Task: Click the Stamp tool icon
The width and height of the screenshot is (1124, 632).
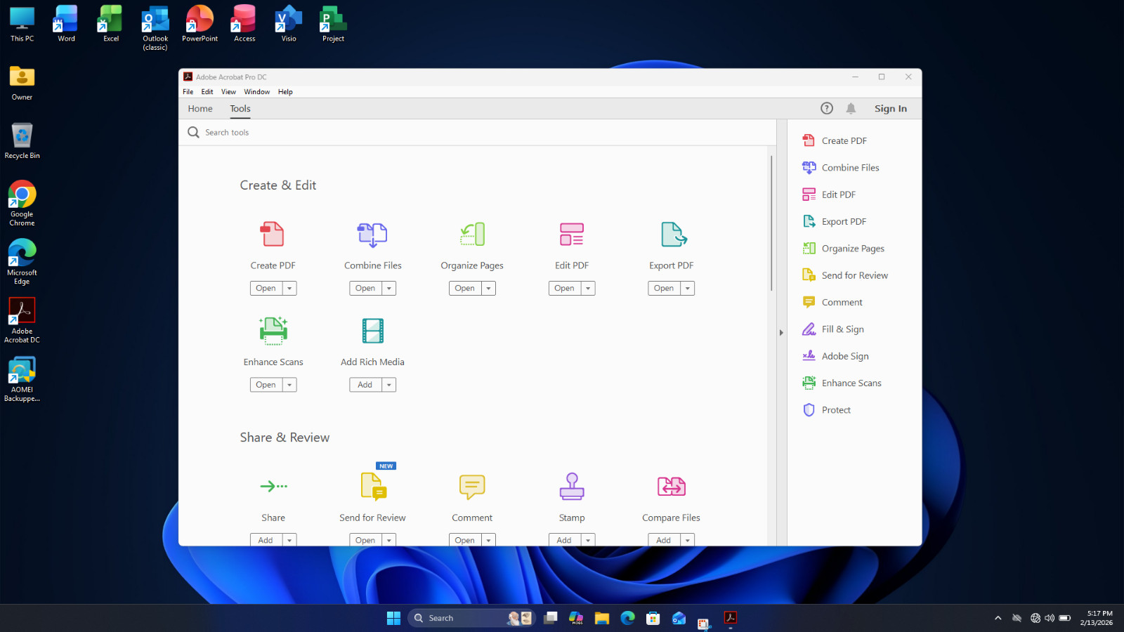Action: (572, 486)
